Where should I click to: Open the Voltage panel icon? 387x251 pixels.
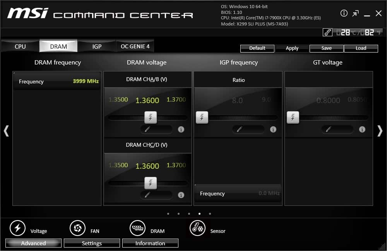pyautogui.click(x=17, y=228)
